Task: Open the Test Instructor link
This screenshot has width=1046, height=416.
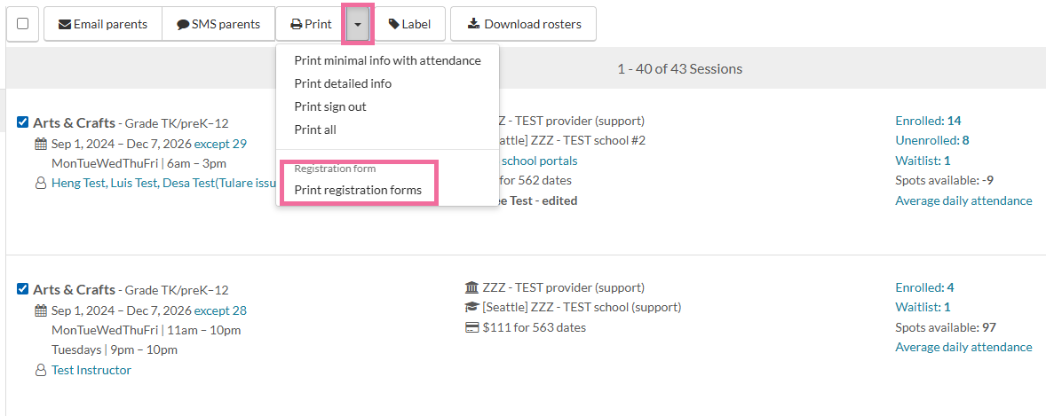Action: [x=91, y=370]
